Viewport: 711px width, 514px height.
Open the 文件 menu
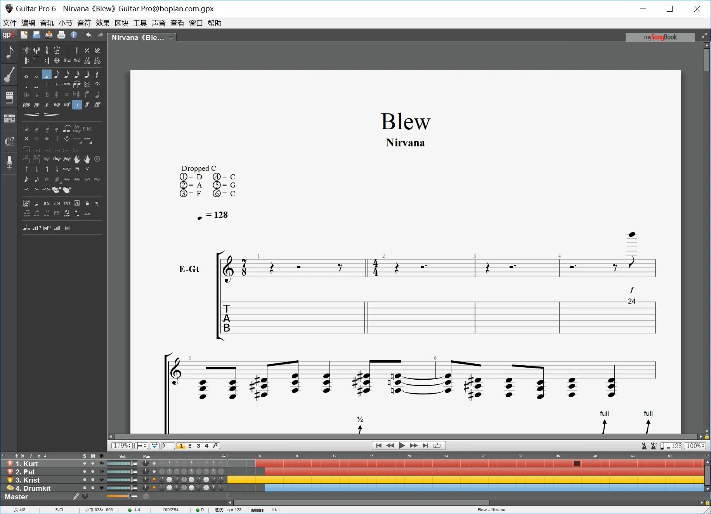[x=10, y=23]
